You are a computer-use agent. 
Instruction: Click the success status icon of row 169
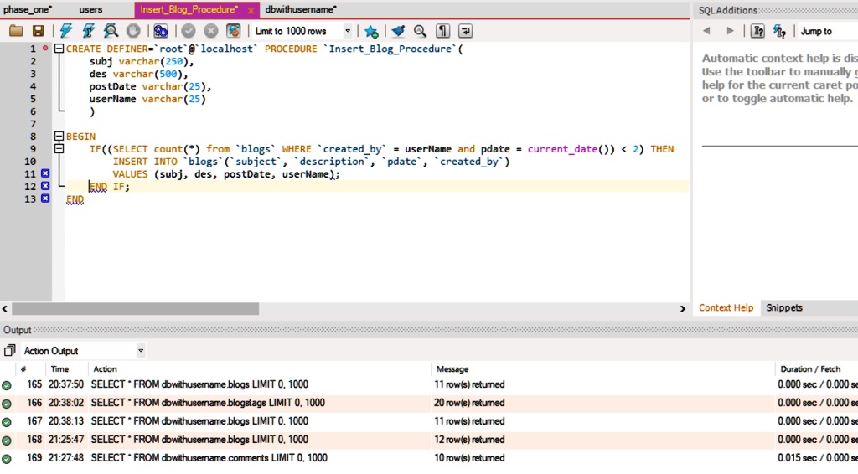coord(7,459)
